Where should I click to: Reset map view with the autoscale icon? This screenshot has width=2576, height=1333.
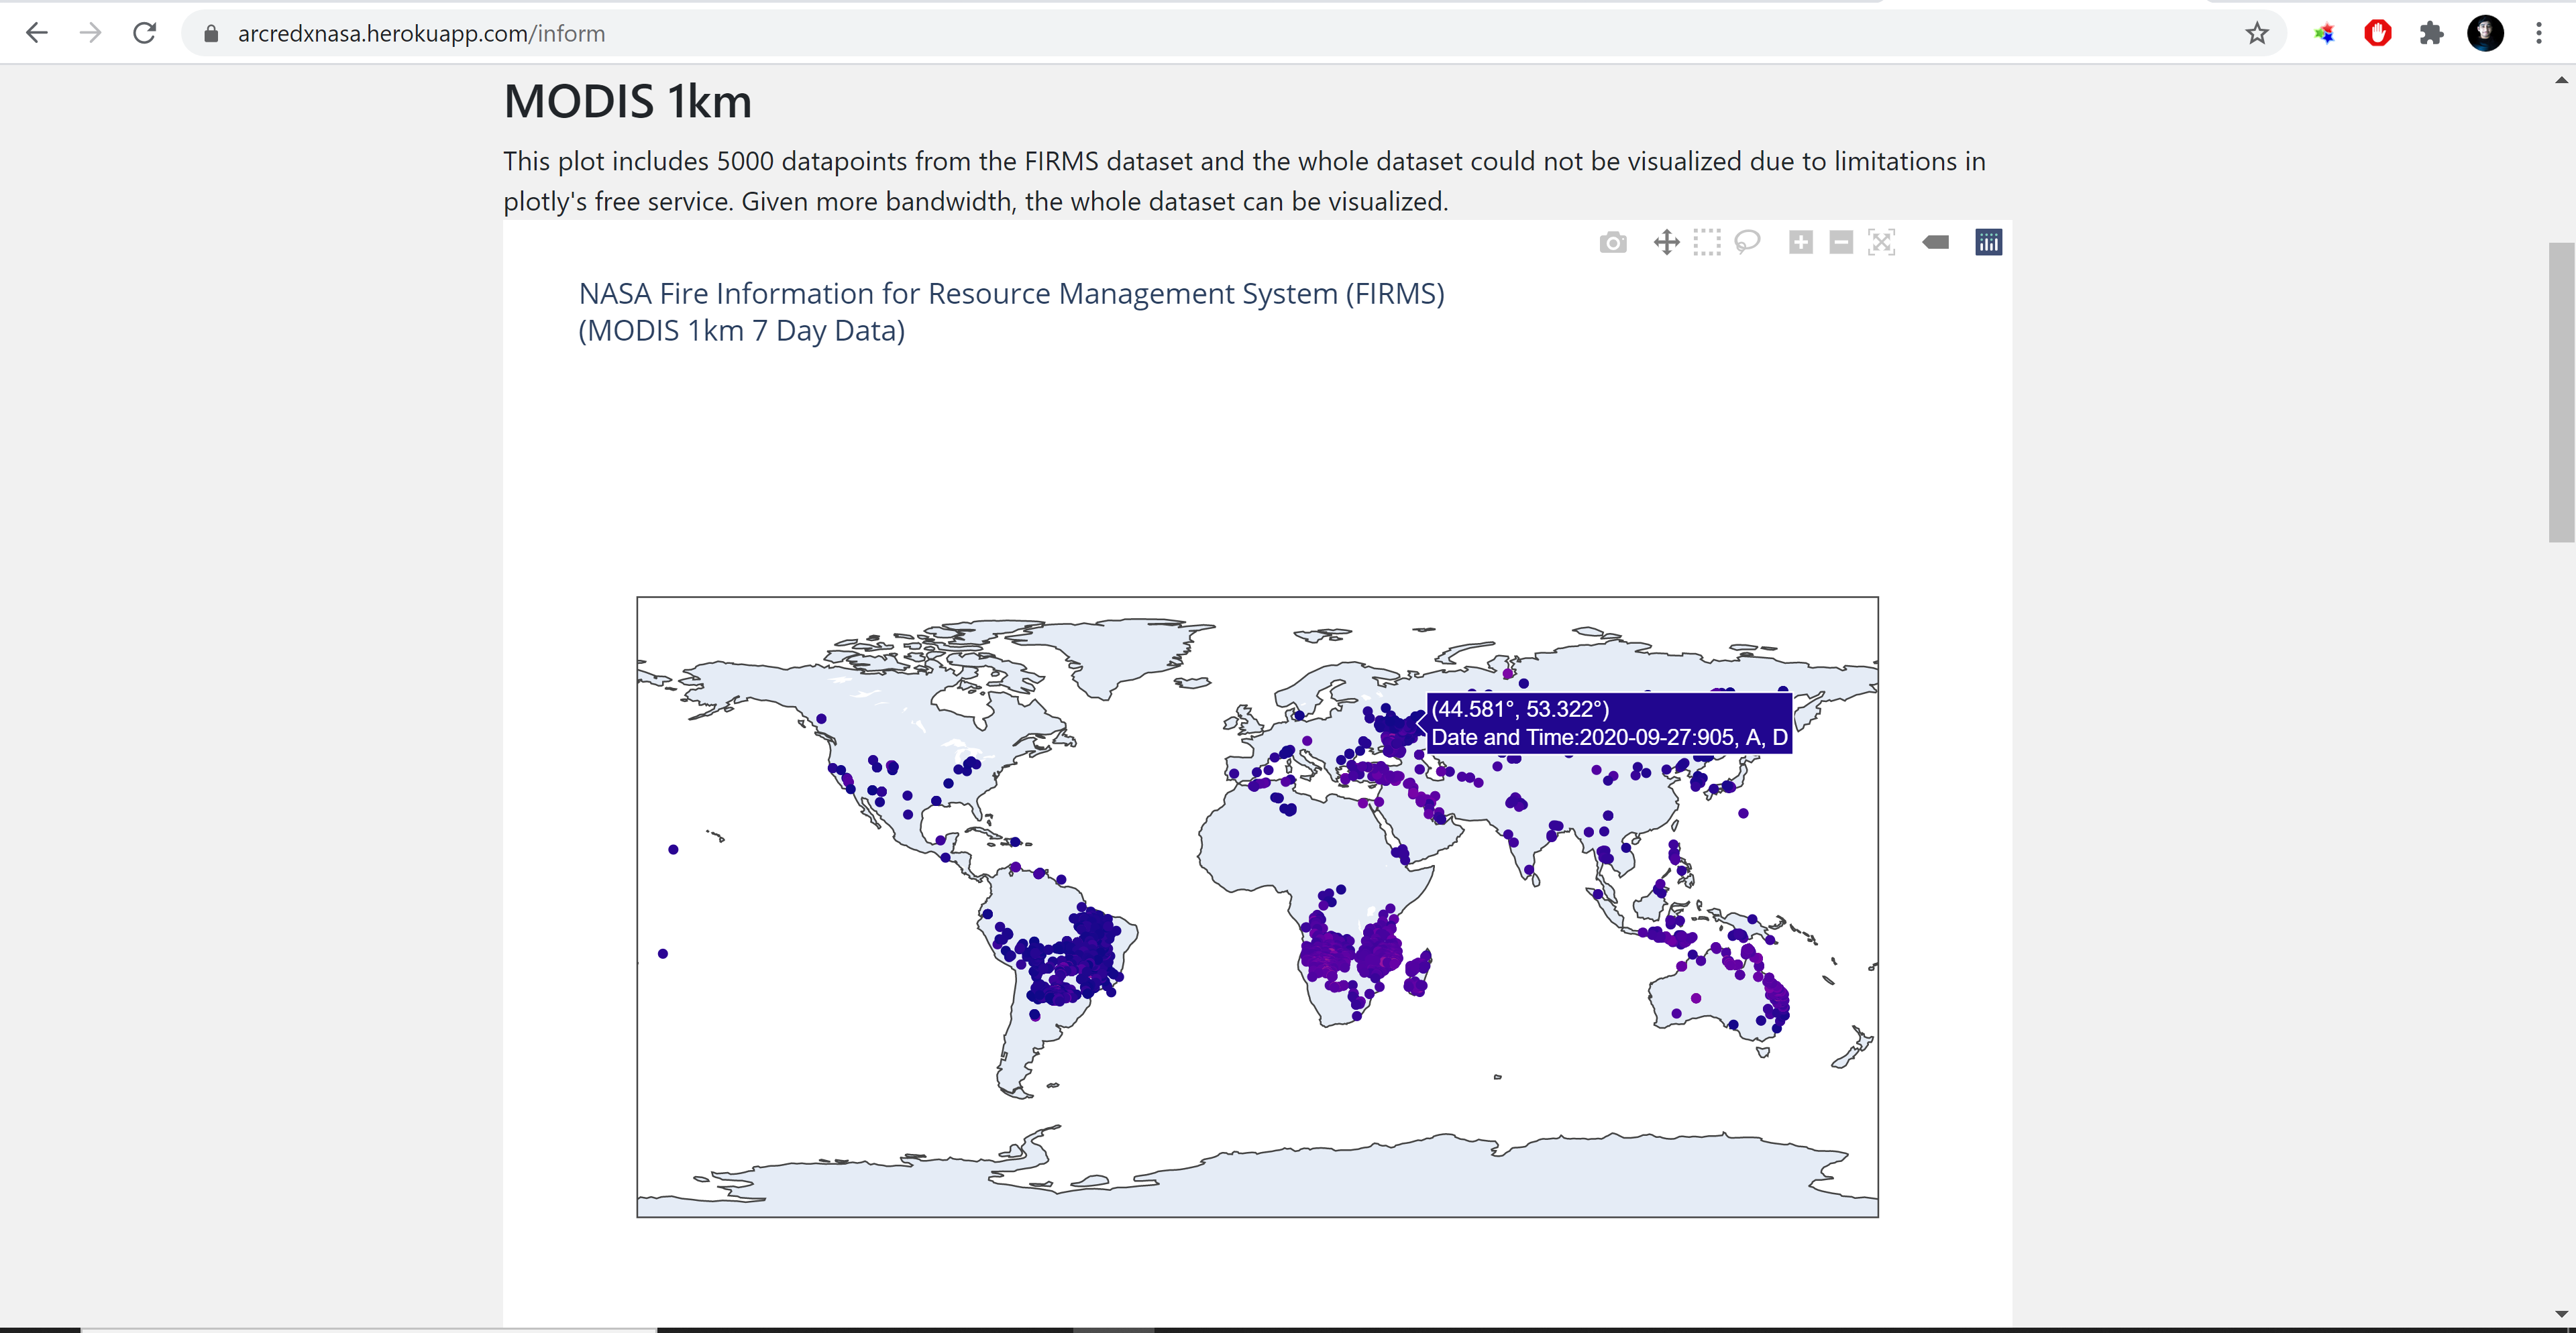[1881, 243]
